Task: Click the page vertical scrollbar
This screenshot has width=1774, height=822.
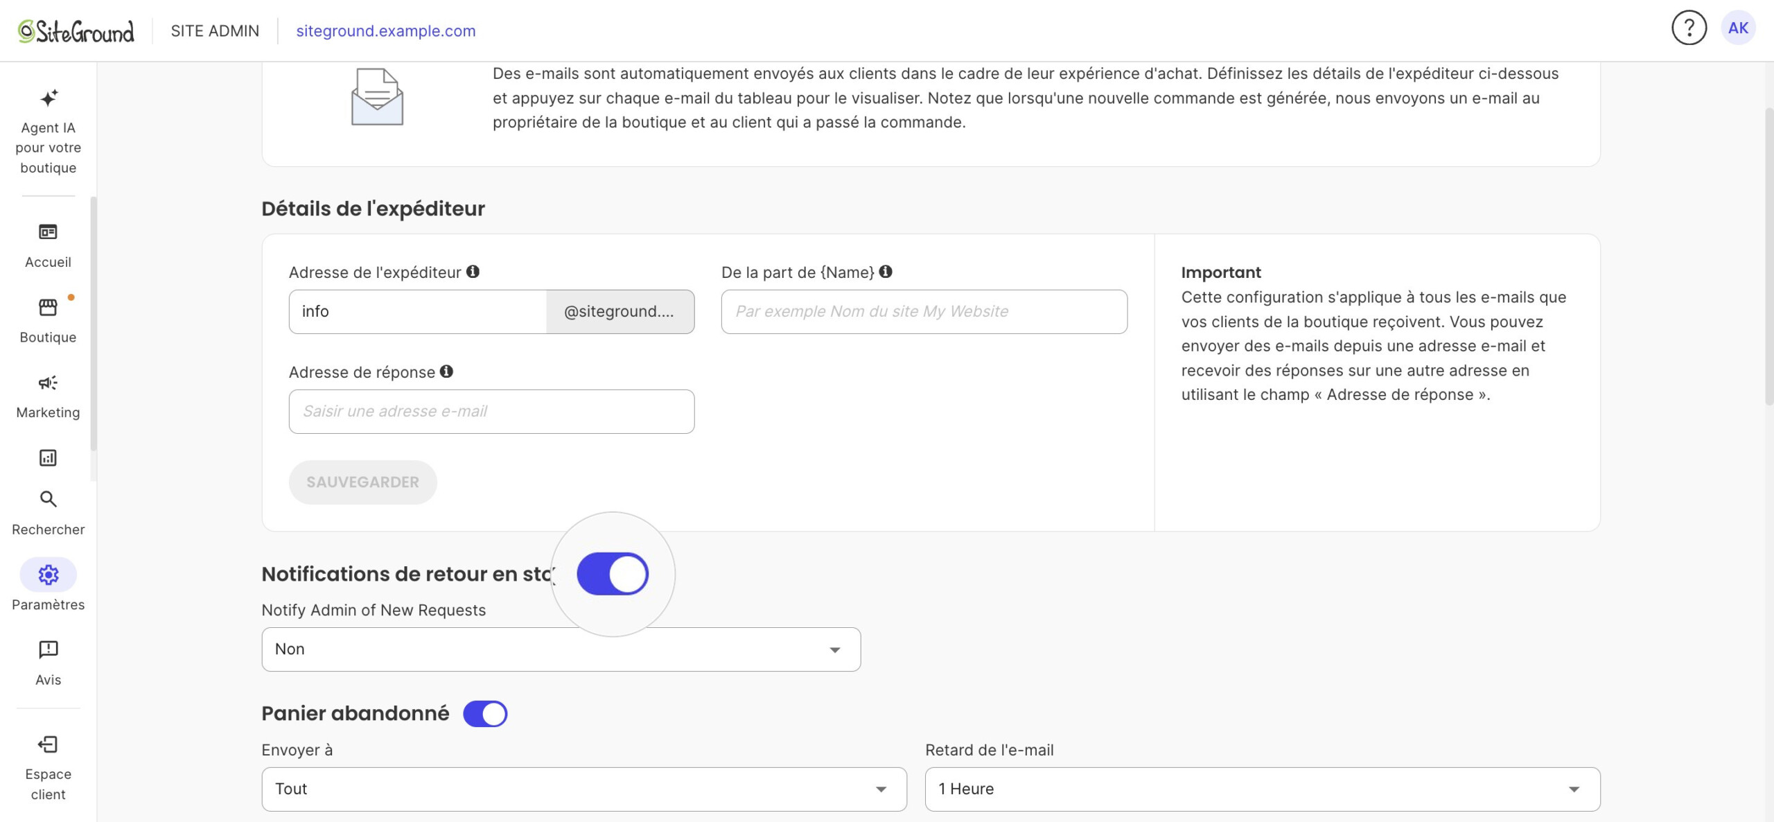Action: click(1768, 256)
